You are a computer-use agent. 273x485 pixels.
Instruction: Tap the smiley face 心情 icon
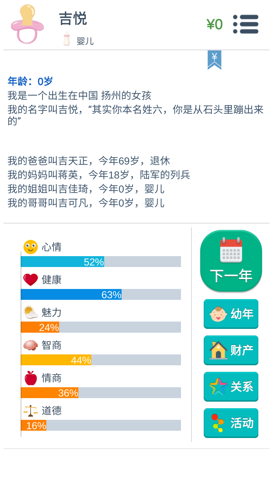[31, 247]
